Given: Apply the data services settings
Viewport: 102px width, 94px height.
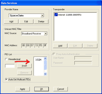Looking at the screenshot, I should coord(22,89).
